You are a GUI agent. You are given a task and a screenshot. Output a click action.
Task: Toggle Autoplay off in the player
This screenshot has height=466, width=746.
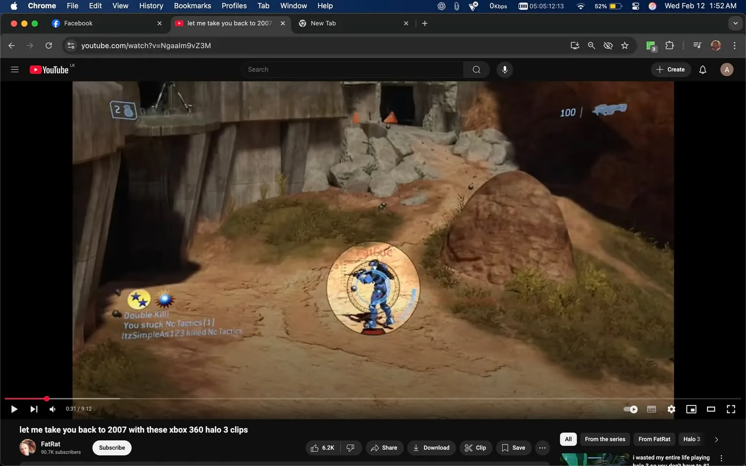coord(630,409)
